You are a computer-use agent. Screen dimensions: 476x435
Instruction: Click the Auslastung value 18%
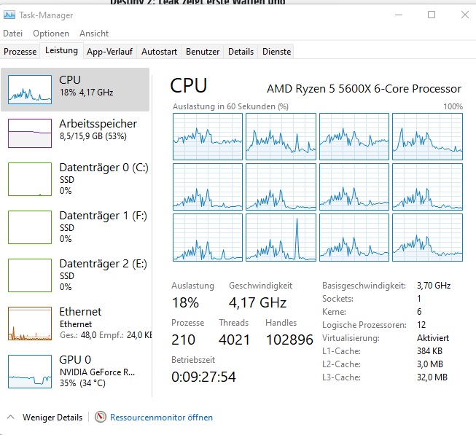[x=185, y=302]
